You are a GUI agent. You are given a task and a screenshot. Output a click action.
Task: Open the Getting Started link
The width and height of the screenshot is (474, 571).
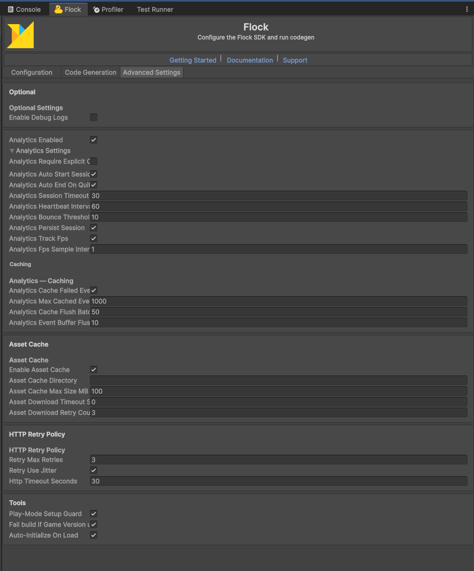[x=193, y=60]
